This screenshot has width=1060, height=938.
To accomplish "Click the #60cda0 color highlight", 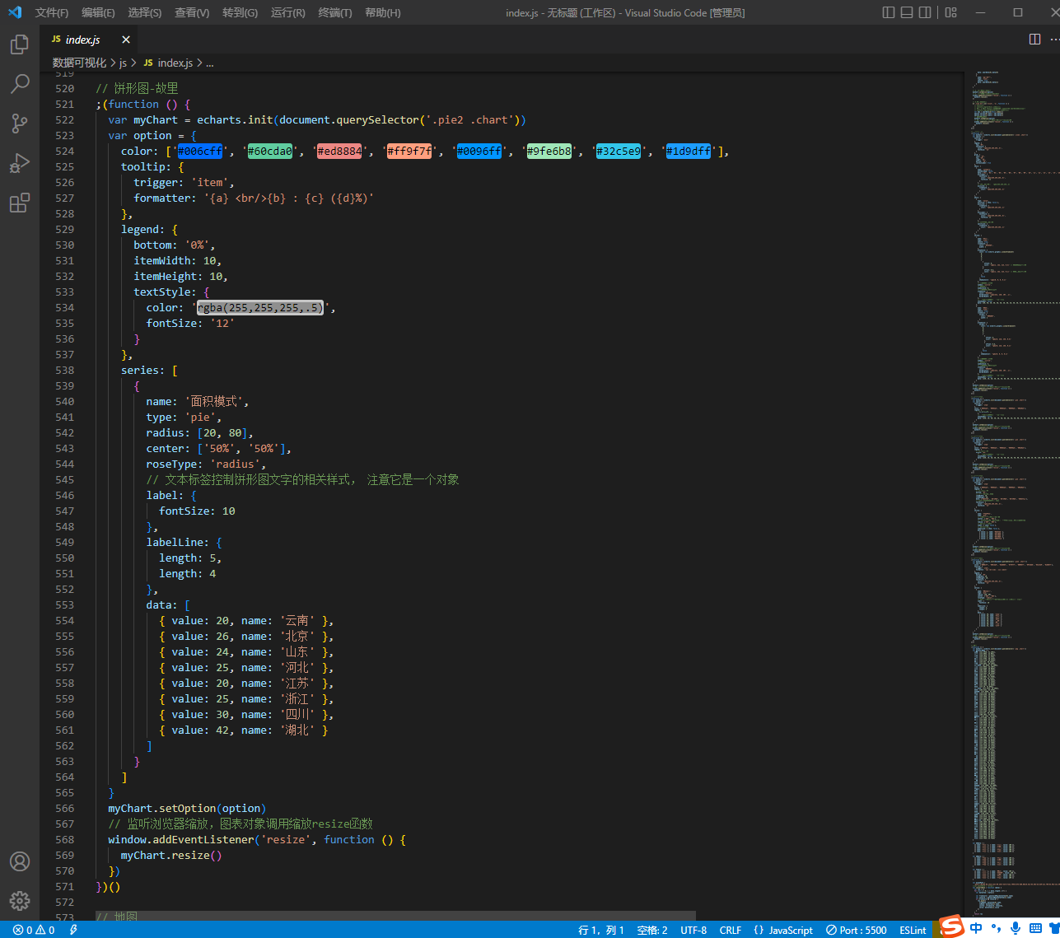I will tap(270, 152).
